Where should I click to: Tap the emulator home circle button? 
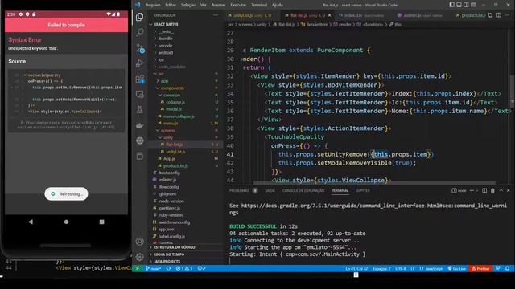(x=66, y=222)
